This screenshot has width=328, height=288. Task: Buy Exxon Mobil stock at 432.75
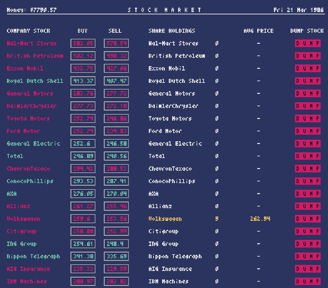(83, 68)
